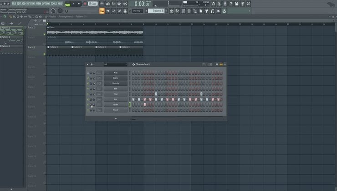Disable the lit step in the Open row
Viewport: 337px width, 191px height.
pos(145,105)
